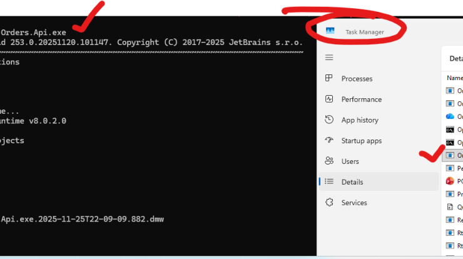
Task: Open the Services puzzle-piece icon
Action: point(329,203)
